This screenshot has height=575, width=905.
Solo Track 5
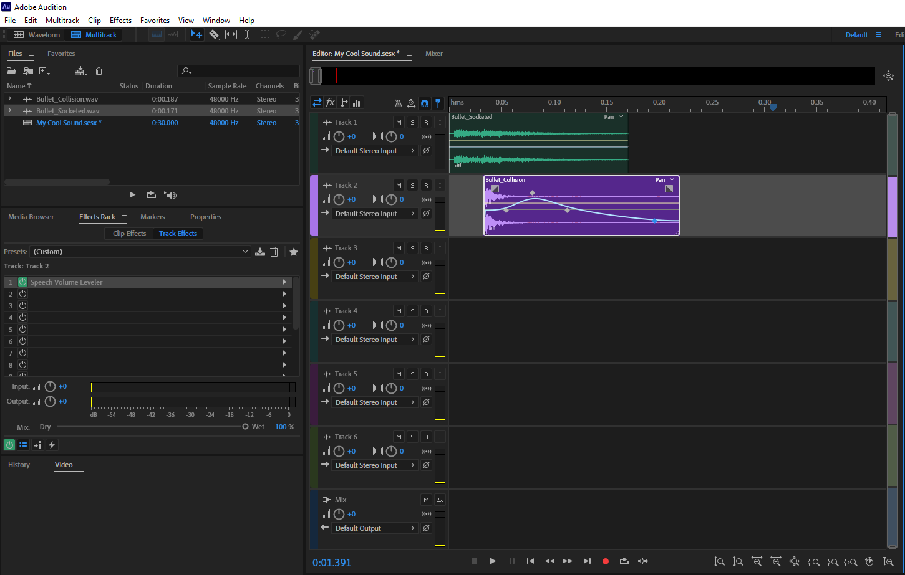(x=412, y=374)
